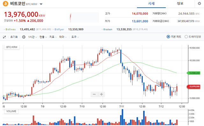Click the current price 13,976,000 KRW
204x126 pixels.
(25, 14)
